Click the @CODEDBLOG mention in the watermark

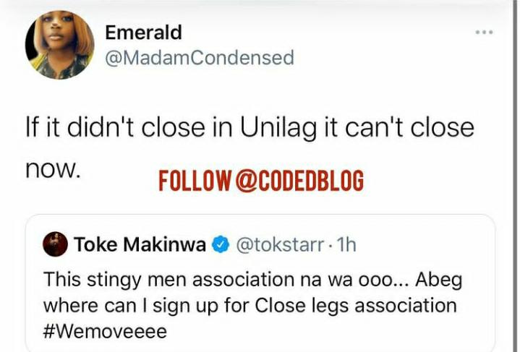pos(300,181)
